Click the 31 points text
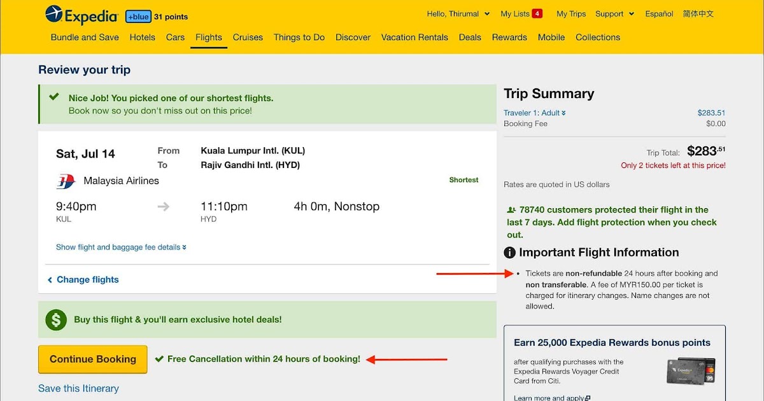 [171, 17]
